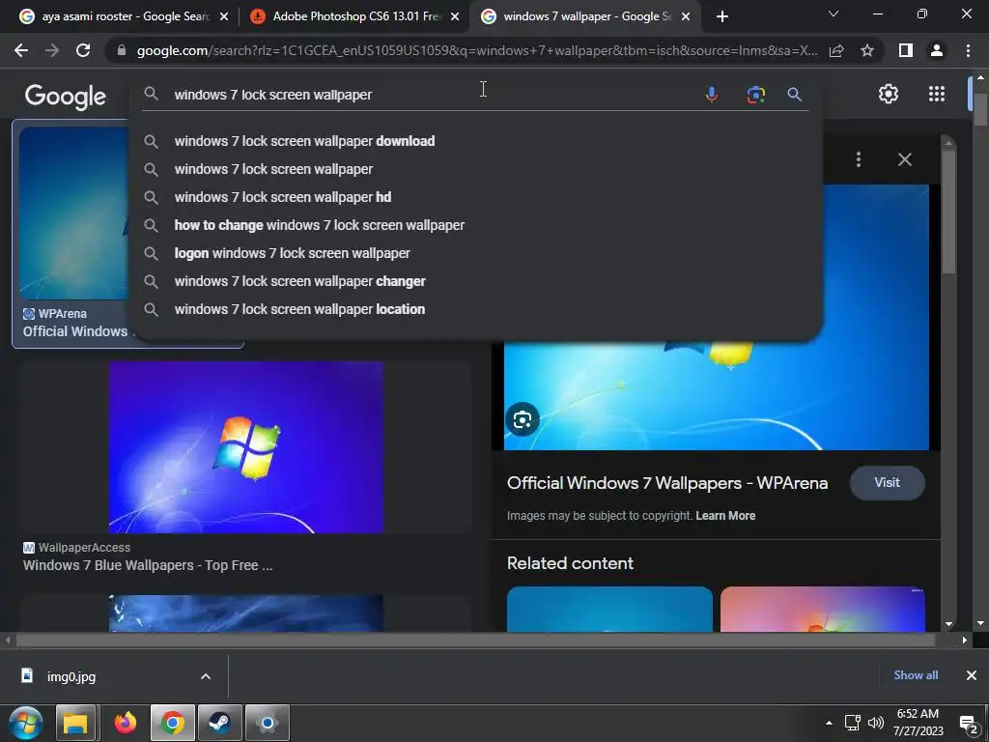Go back to previous page

pyautogui.click(x=21, y=50)
